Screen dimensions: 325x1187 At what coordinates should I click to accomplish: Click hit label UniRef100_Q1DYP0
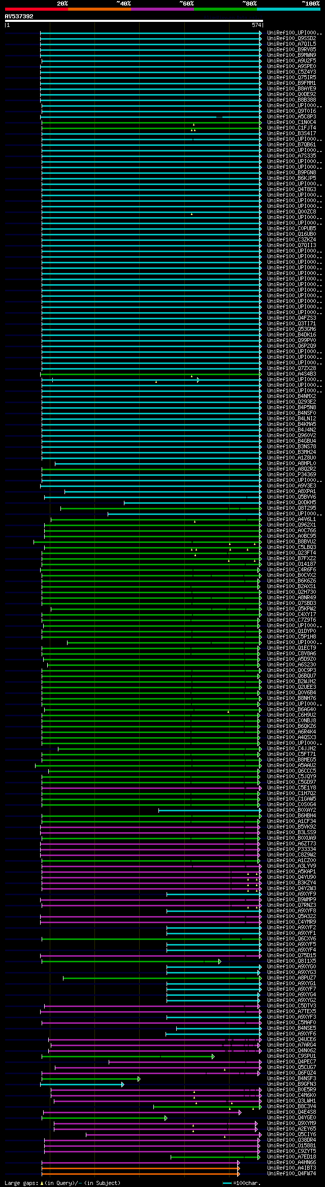pos(291,631)
